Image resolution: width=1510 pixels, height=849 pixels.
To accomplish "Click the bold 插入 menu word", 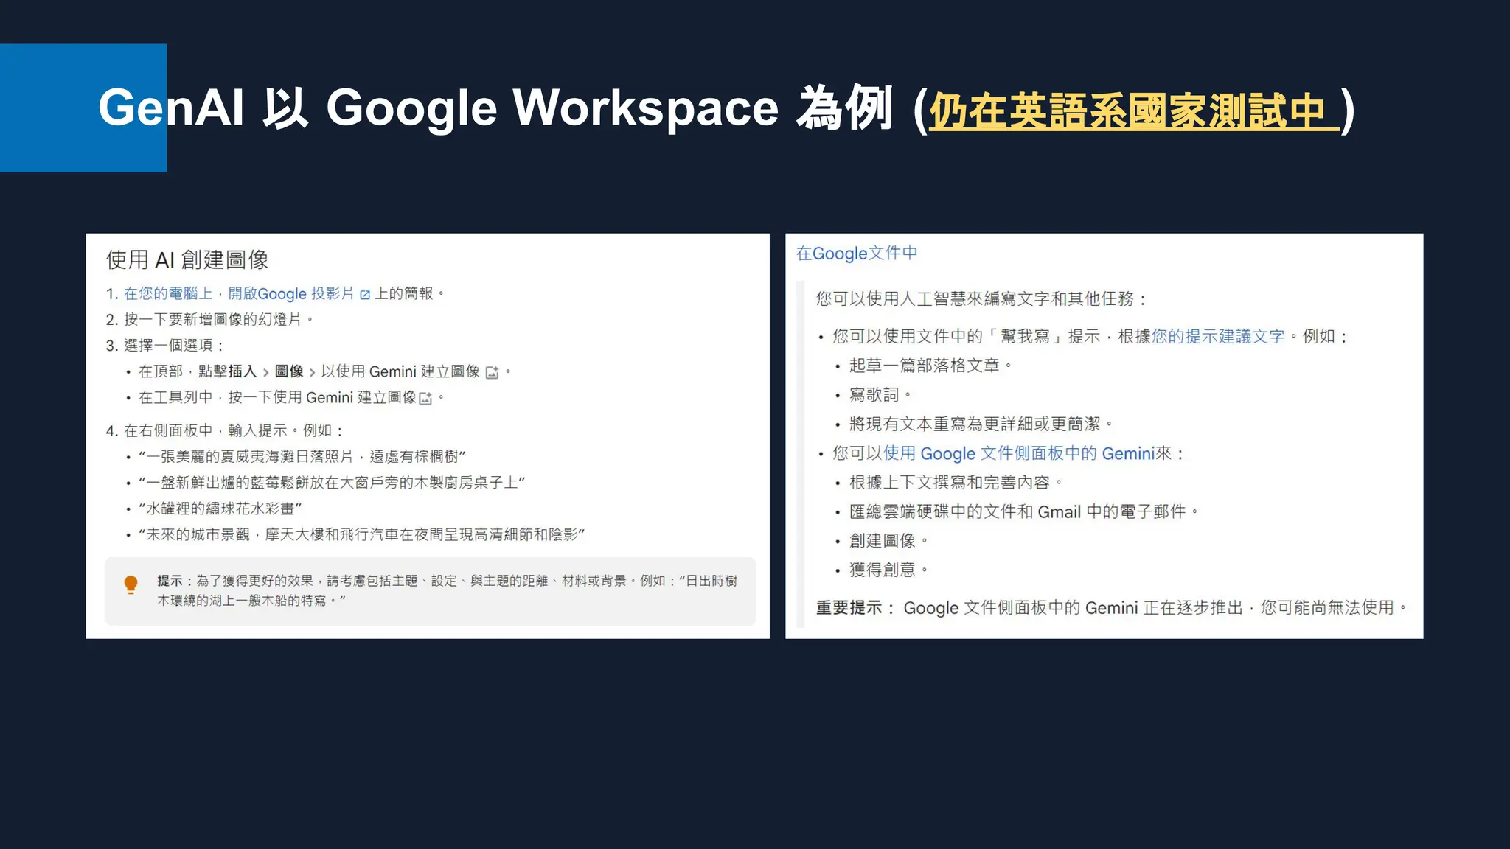I will pos(242,371).
